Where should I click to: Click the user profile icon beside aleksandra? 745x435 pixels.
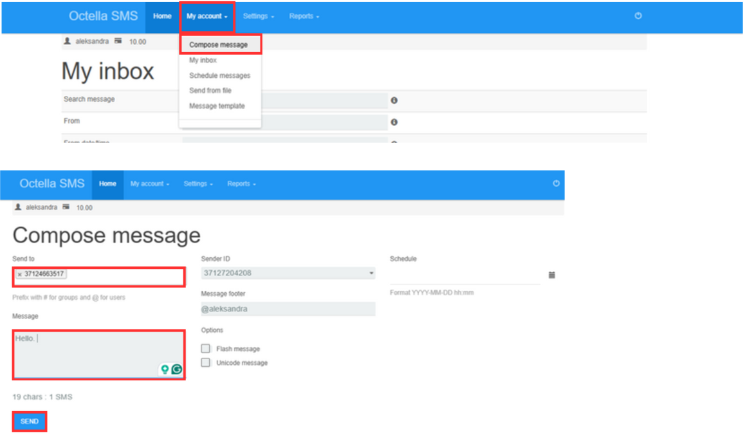pos(66,41)
